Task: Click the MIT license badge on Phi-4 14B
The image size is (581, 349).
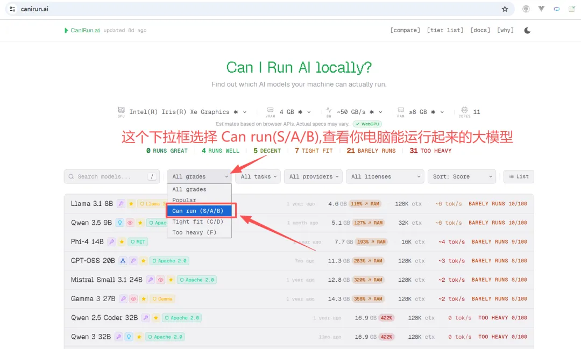Action: (138, 242)
